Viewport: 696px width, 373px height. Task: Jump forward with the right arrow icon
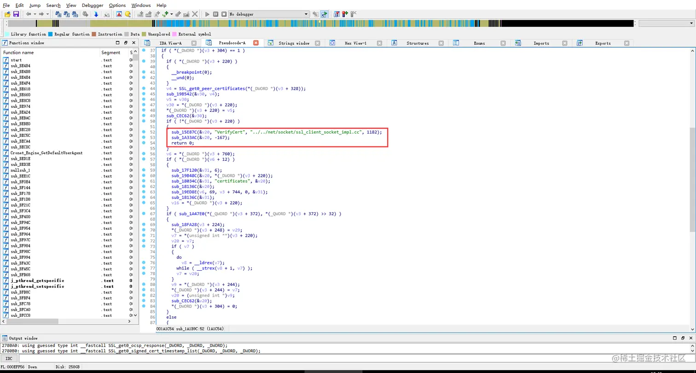41,14
